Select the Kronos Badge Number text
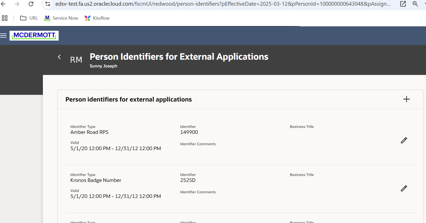This screenshot has height=223, width=426. tap(96, 180)
